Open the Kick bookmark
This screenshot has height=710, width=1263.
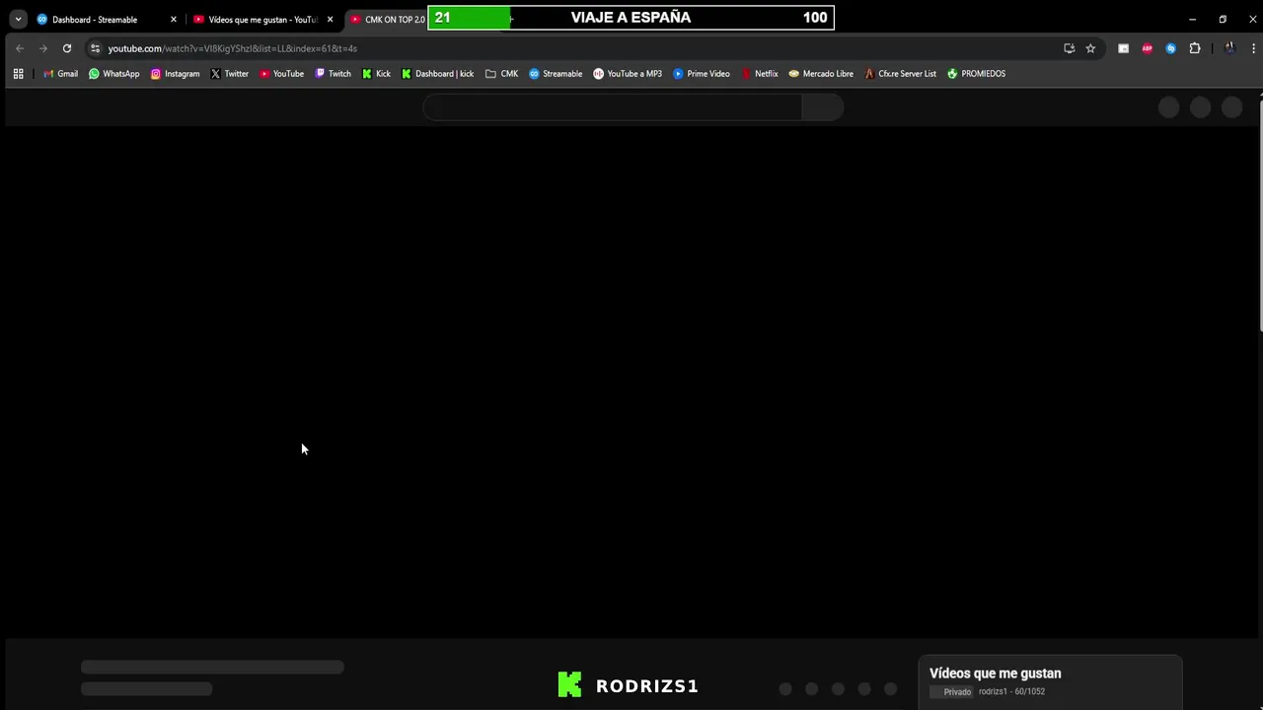tap(376, 74)
